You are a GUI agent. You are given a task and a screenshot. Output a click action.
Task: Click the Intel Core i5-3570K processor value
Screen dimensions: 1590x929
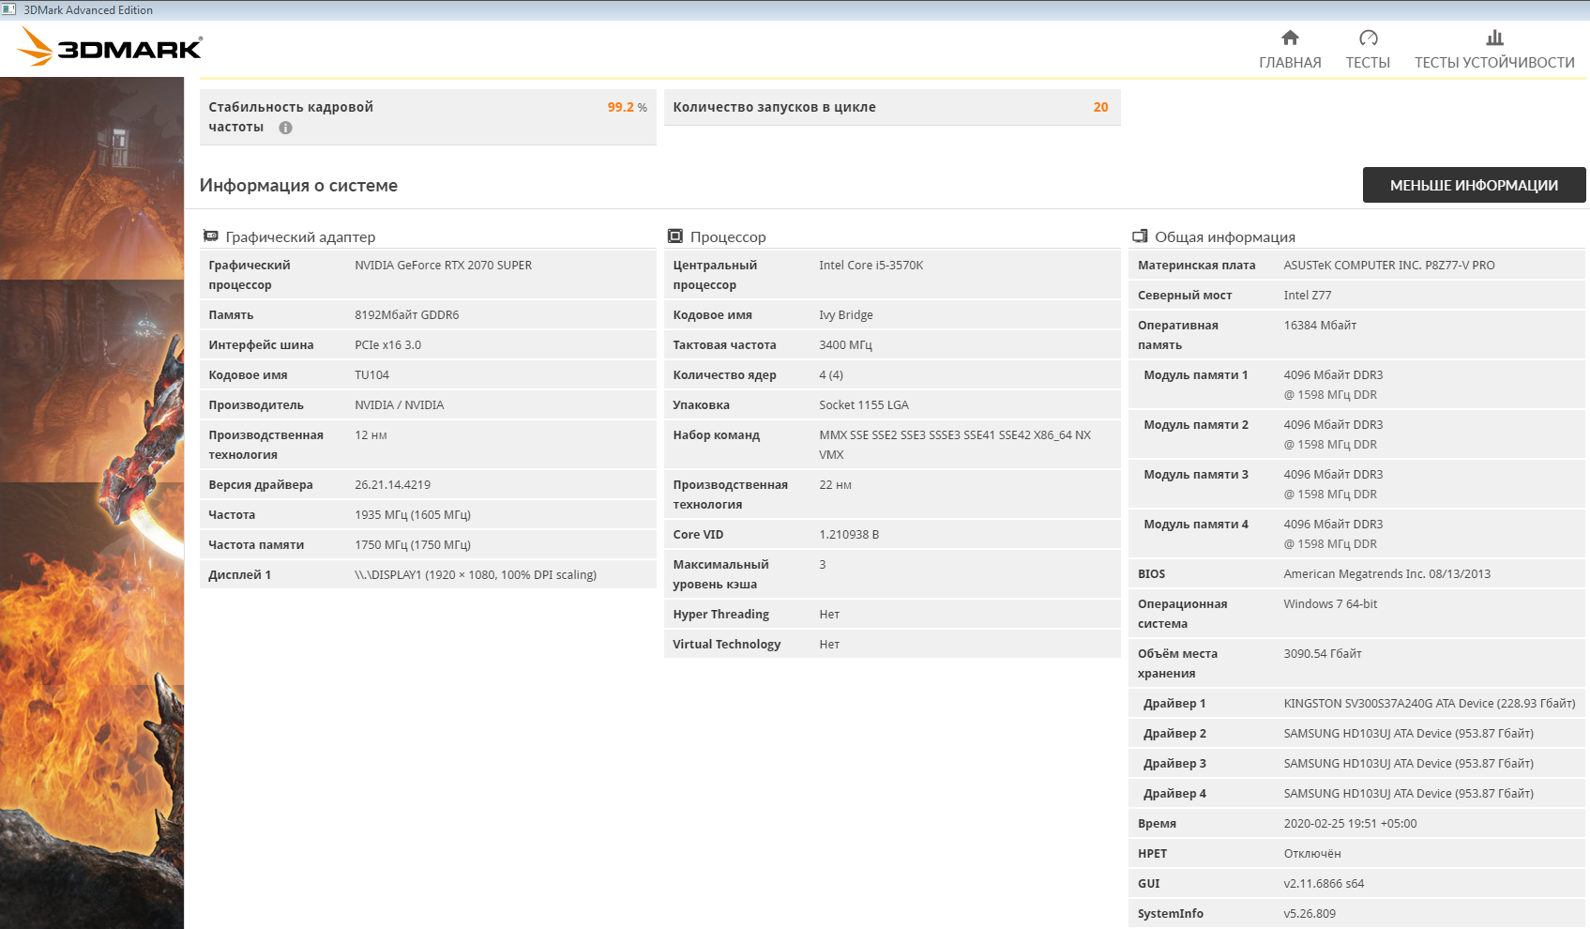click(x=871, y=266)
